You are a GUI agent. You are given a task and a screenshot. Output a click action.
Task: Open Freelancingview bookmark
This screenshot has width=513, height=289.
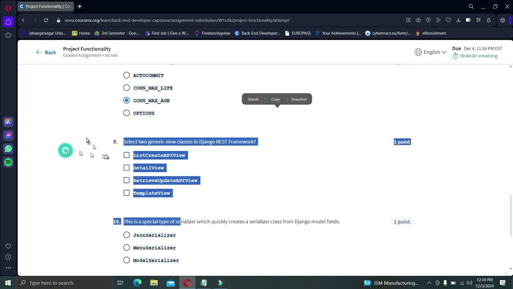212,33
